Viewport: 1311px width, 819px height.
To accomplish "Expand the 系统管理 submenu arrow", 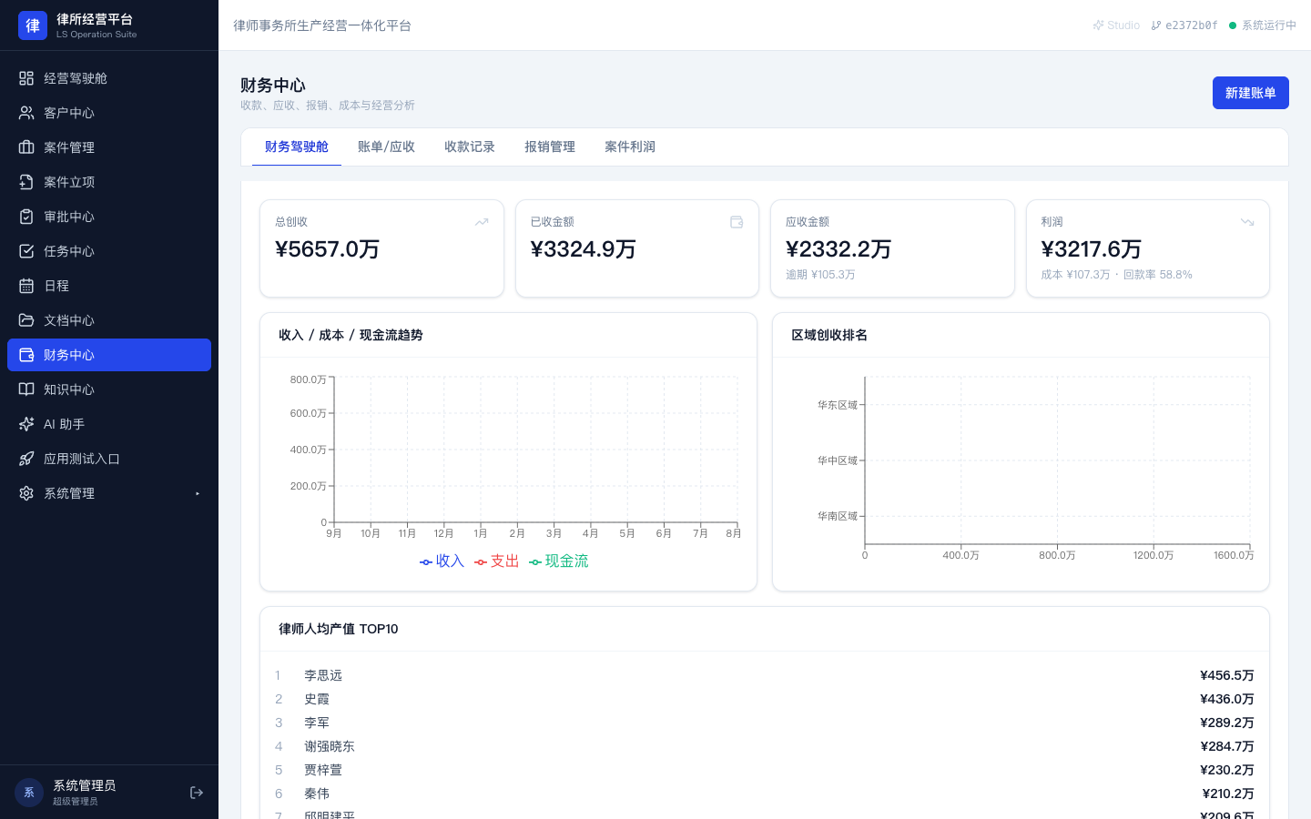I will (198, 493).
